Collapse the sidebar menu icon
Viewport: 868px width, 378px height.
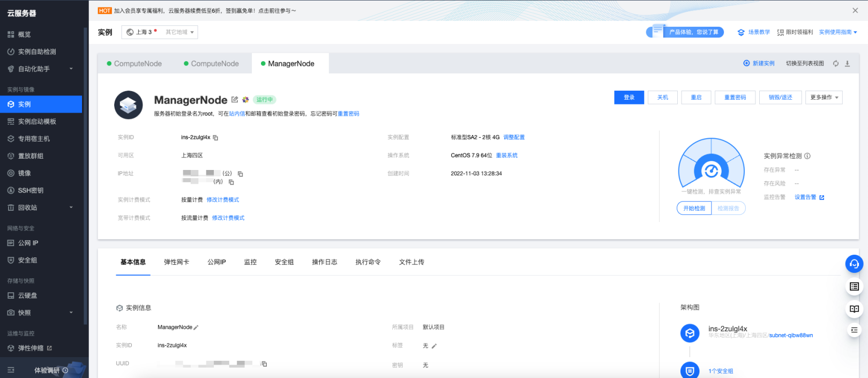[x=11, y=370]
